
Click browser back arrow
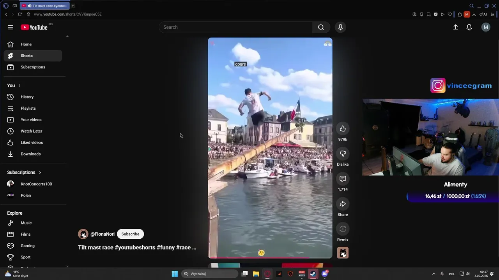[x=6, y=14]
